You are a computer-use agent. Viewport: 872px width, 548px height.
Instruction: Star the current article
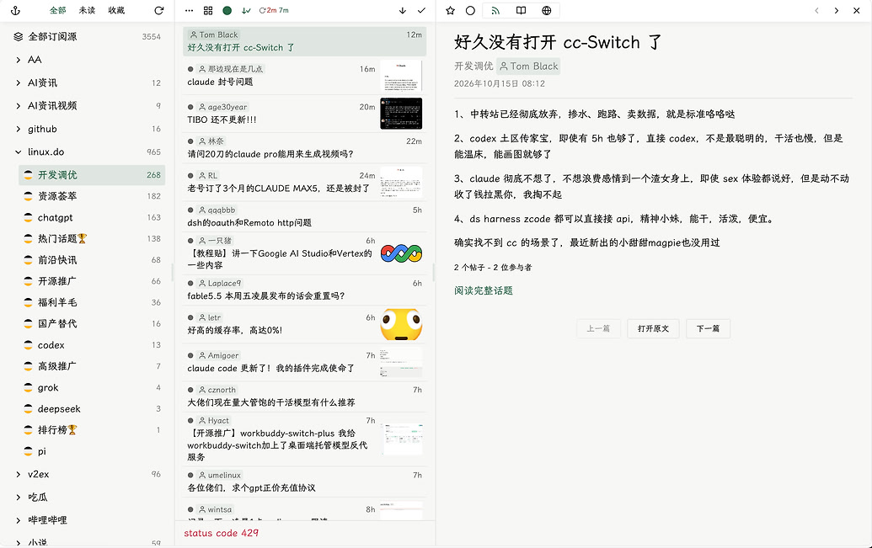(x=451, y=11)
